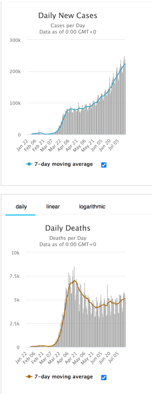152x394 pixels.
Task: Click the Daily Deaths chart title
Action: pos(68,228)
